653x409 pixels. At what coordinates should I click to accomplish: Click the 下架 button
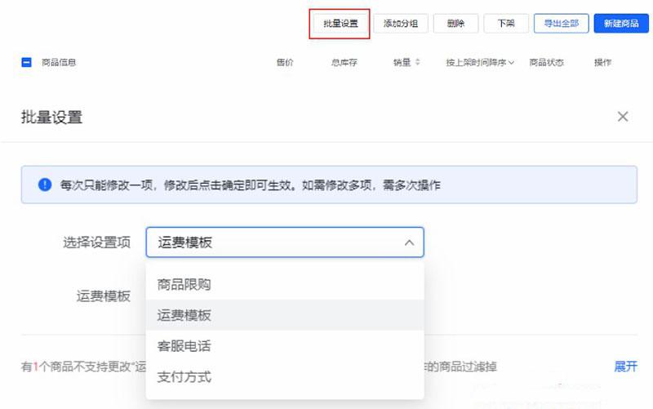(x=506, y=24)
